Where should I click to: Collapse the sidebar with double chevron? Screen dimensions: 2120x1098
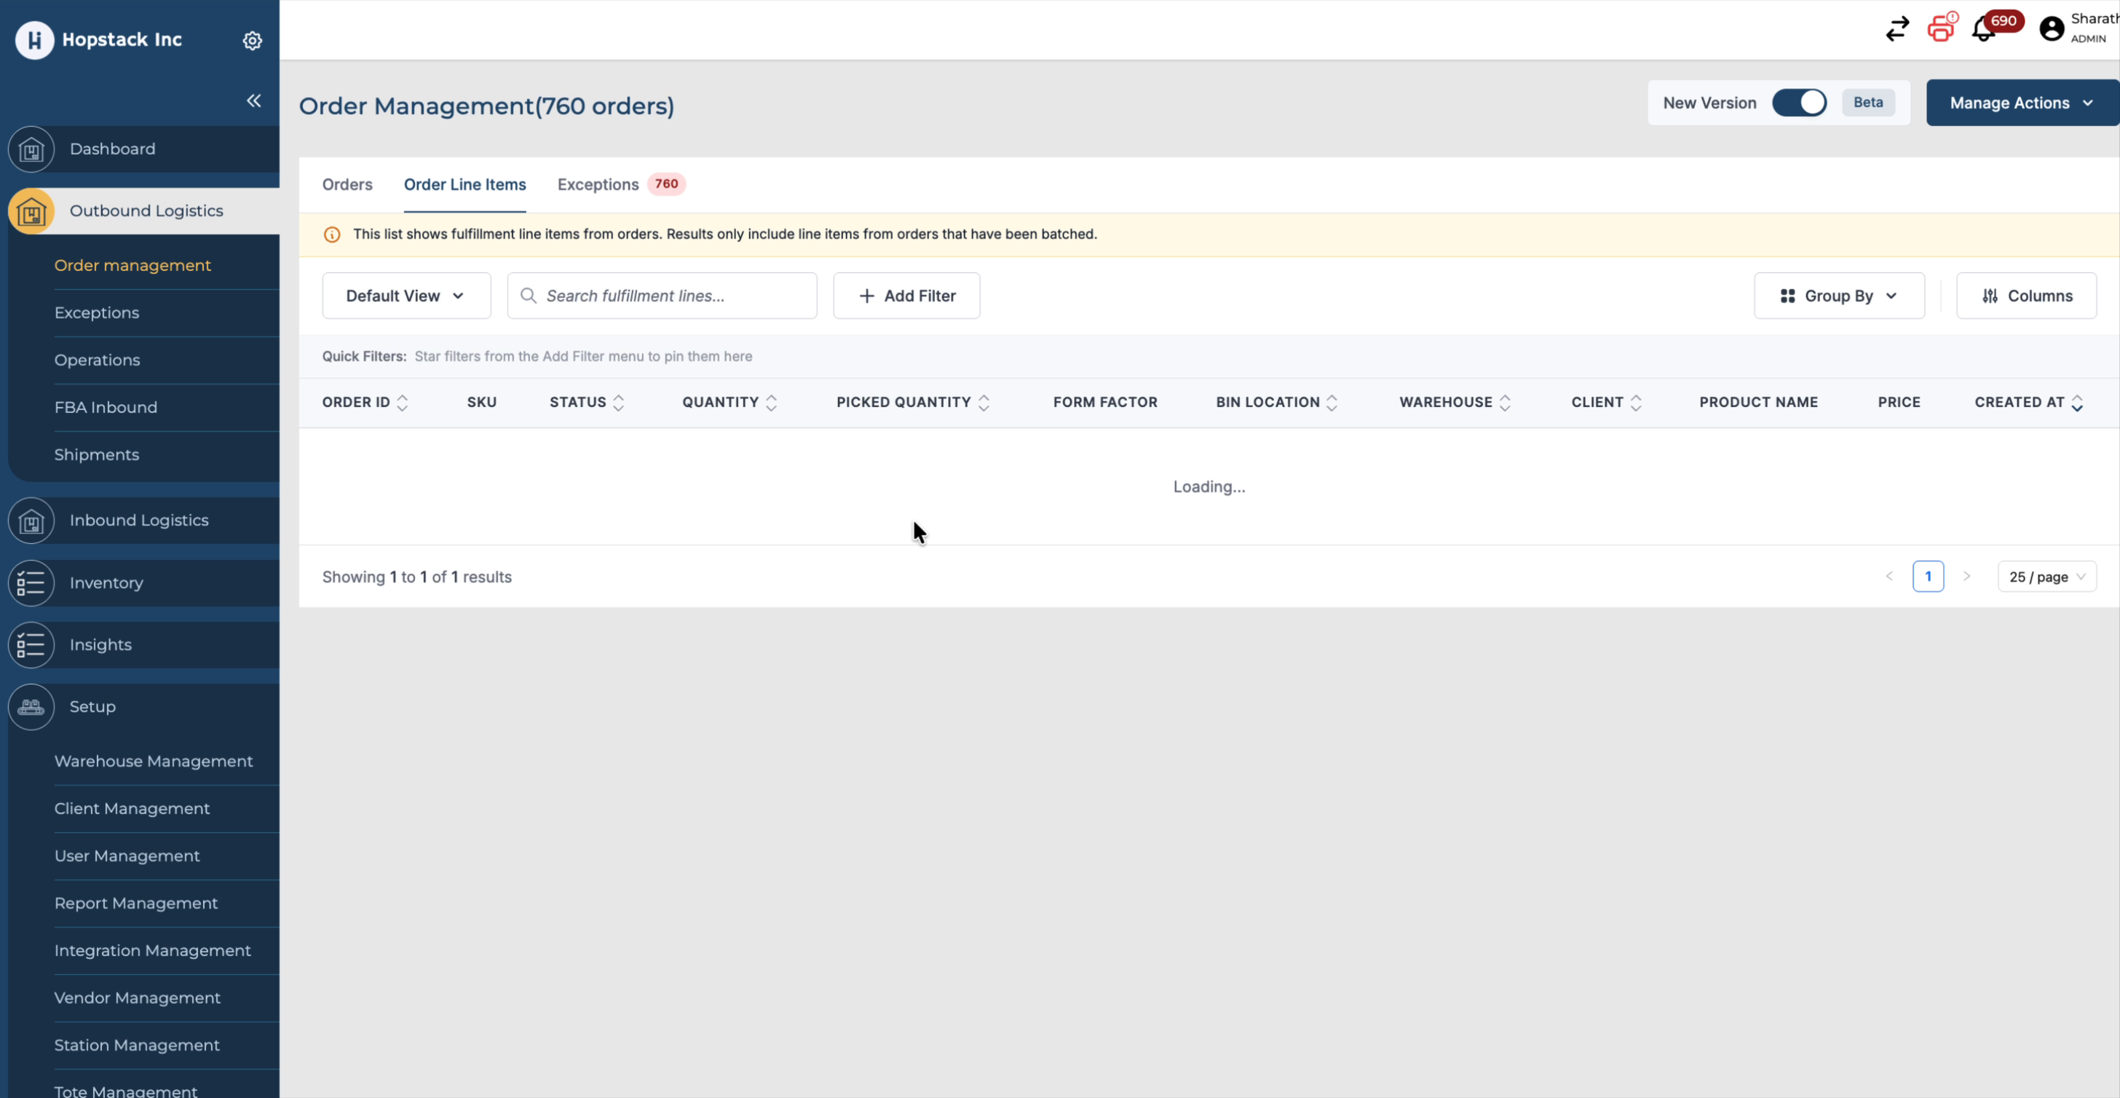pos(253,100)
